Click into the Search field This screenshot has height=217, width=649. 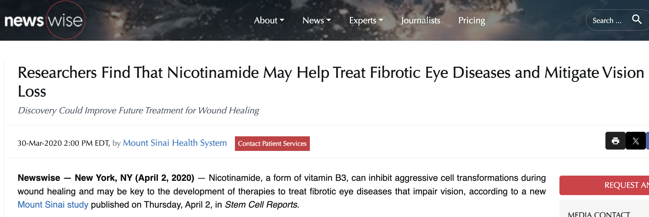[x=607, y=21]
